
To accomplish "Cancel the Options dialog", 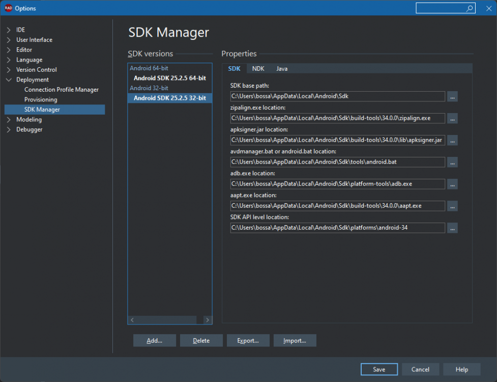I will click(420, 369).
